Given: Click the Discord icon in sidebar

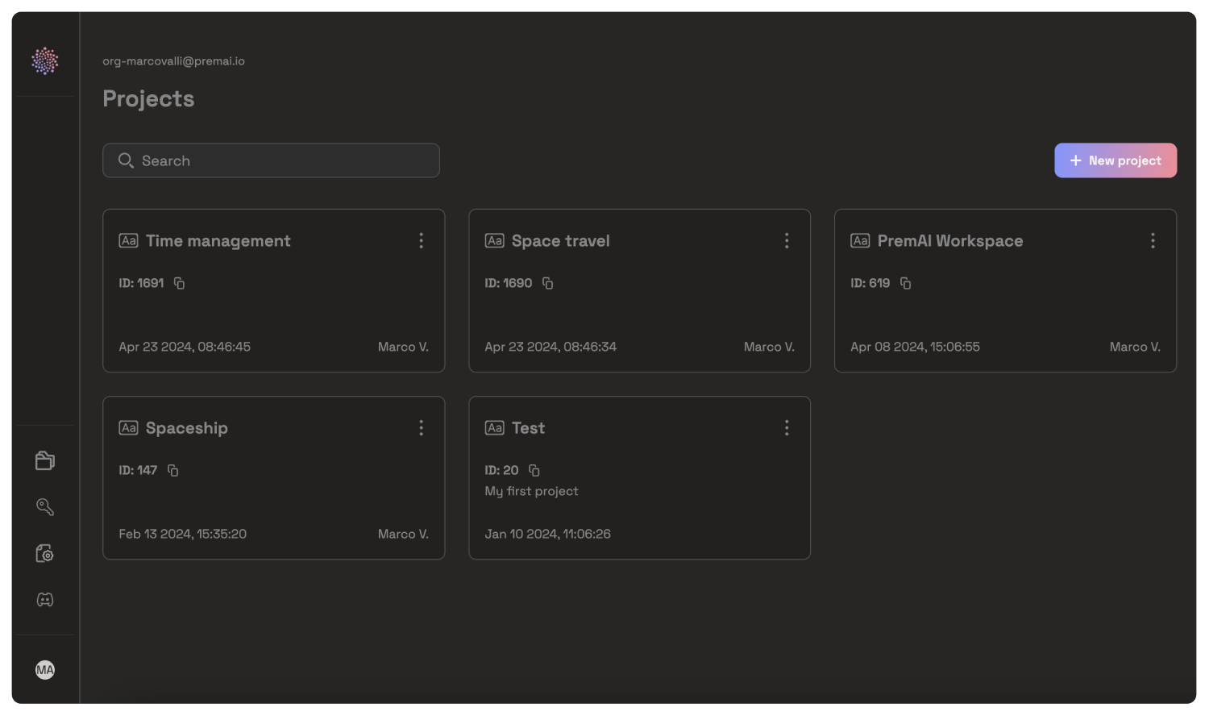Looking at the screenshot, I should point(45,600).
